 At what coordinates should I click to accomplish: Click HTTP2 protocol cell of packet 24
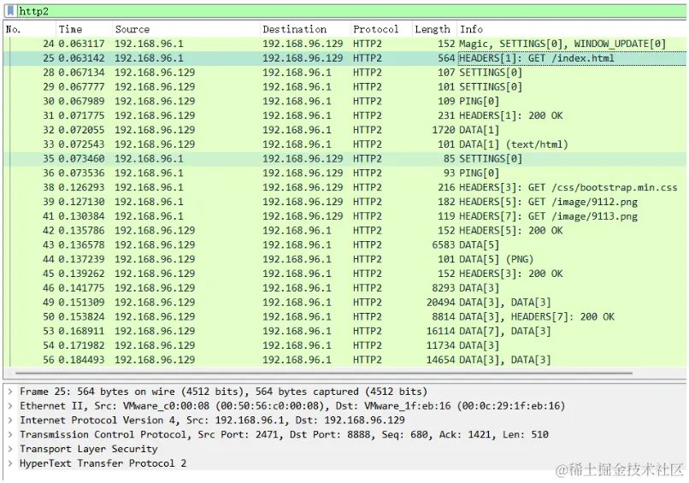point(368,44)
